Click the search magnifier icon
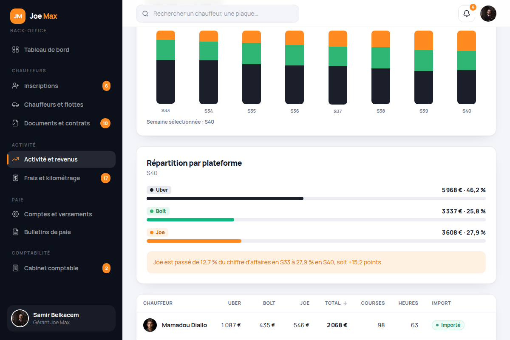This screenshot has width=510, height=340. (145, 14)
